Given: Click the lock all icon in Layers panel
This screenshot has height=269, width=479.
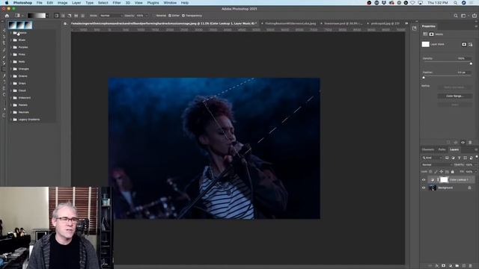Looking at the screenshot, I should pyautogui.click(x=452, y=172).
